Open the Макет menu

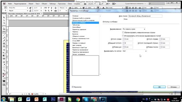(31, 4)
